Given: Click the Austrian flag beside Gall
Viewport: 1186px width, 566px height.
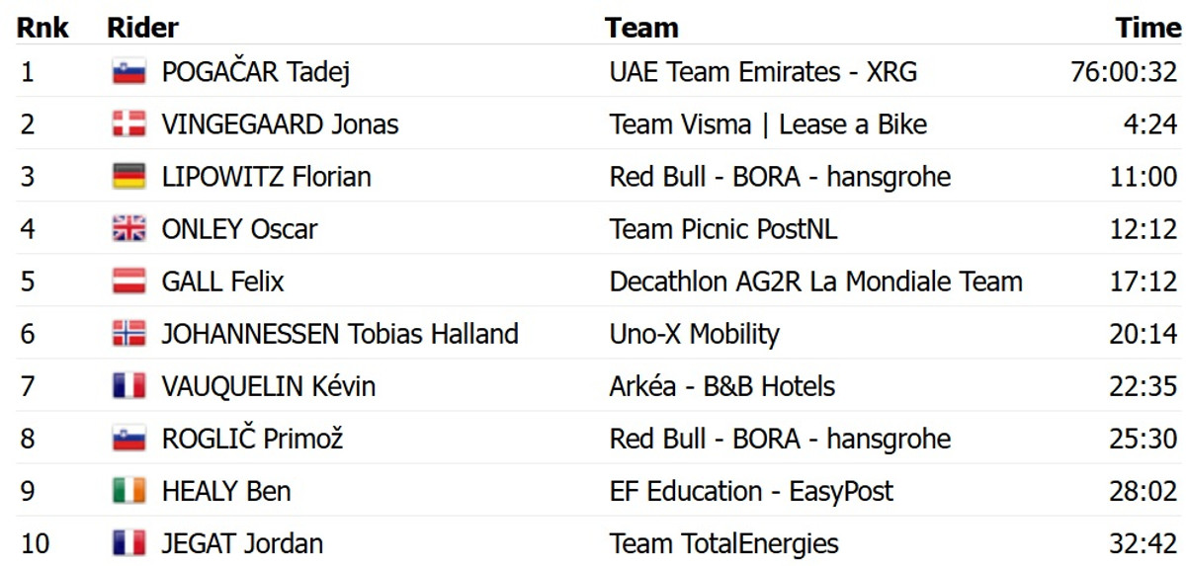Looking at the screenshot, I should [x=129, y=282].
